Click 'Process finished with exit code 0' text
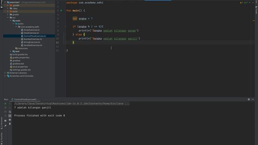The image size is (258, 145). click(40, 116)
